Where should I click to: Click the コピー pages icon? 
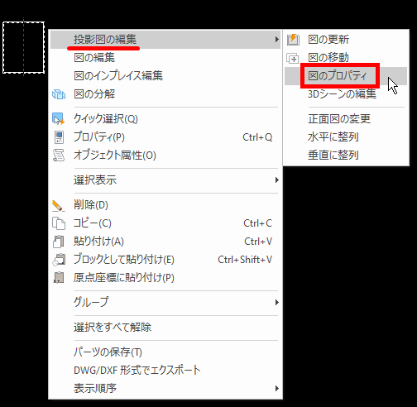click(59, 223)
